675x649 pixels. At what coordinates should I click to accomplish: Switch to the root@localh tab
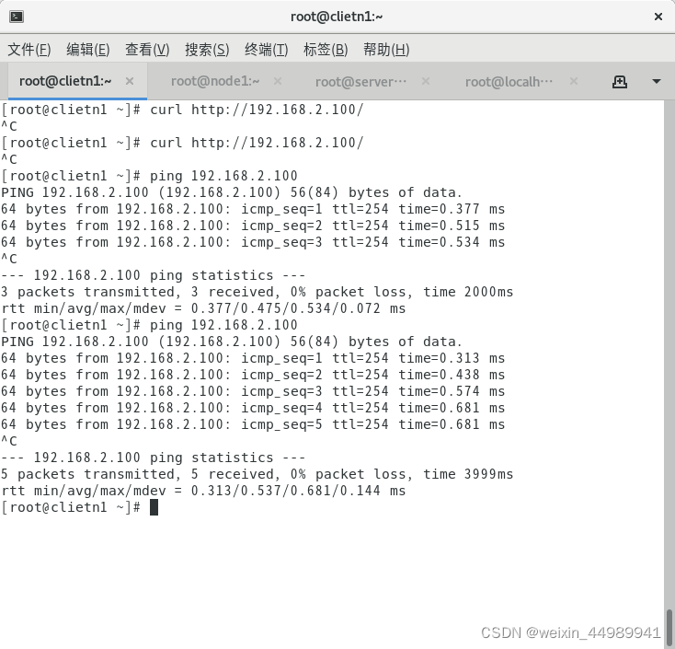pyautogui.click(x=509, y=81)
